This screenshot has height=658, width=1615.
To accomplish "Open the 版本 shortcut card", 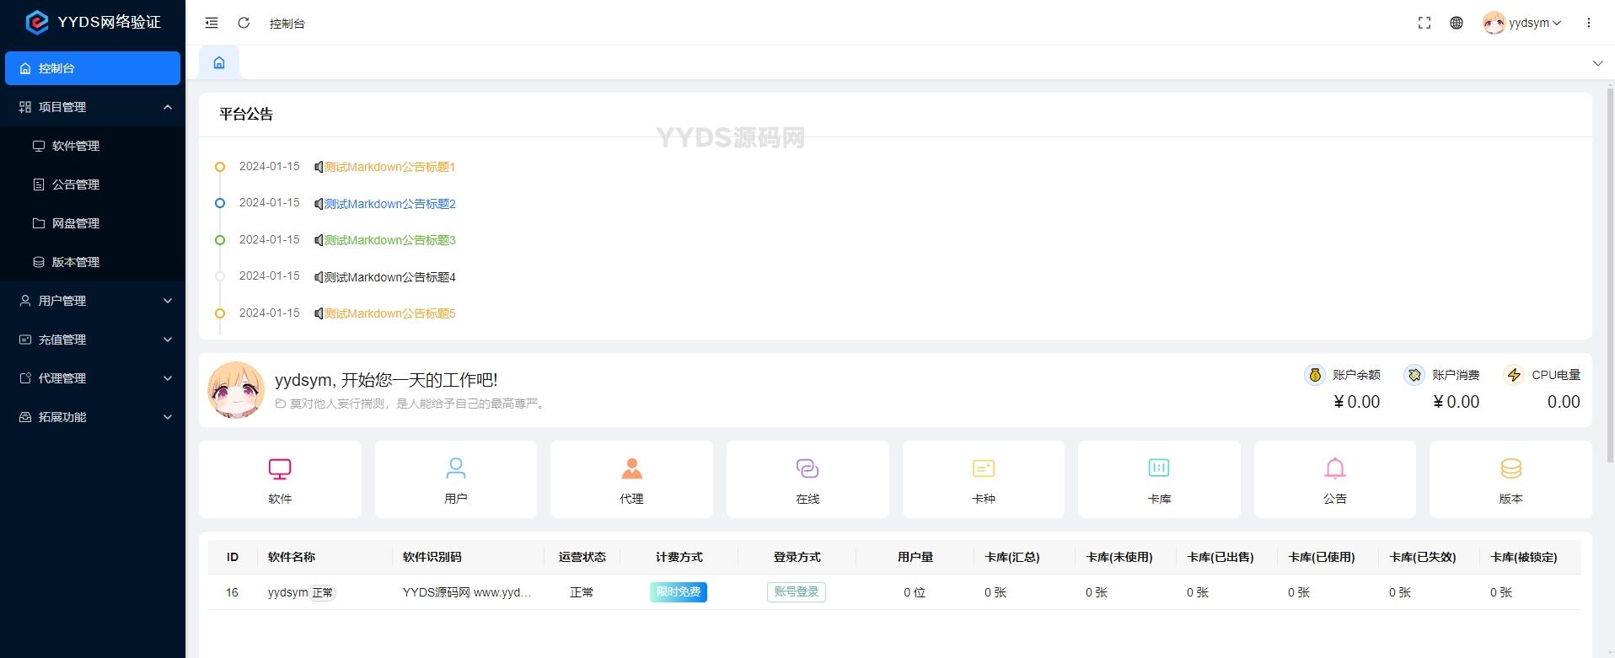I will point(1510,479).
